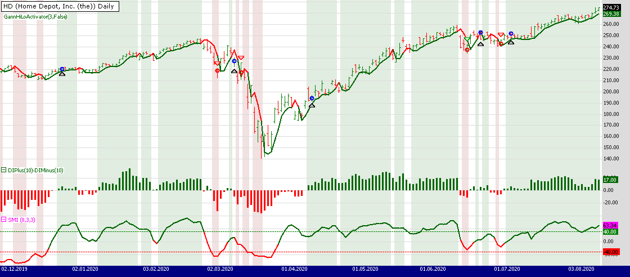The image size is (630, 277).
Task: Click the red -40.00 SMI level tag
Action: tap(610, 252)
